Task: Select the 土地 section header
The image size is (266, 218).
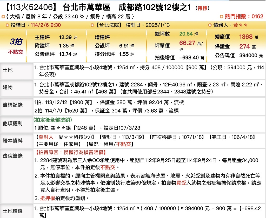Action: pos(8,70)
